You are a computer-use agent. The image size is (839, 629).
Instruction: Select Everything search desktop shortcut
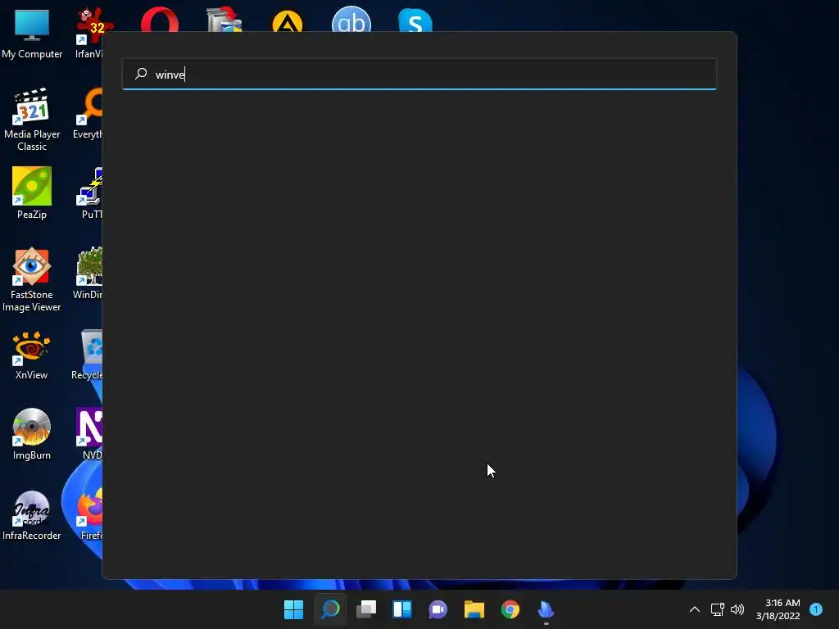click(x=88, y=113)
